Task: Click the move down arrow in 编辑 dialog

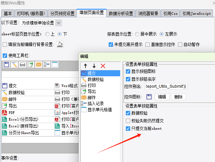Action: [94, 66]
